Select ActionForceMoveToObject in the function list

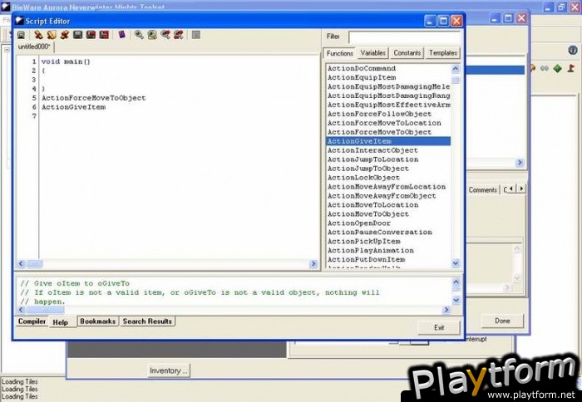pyautogui.click(x=388, y=132)
